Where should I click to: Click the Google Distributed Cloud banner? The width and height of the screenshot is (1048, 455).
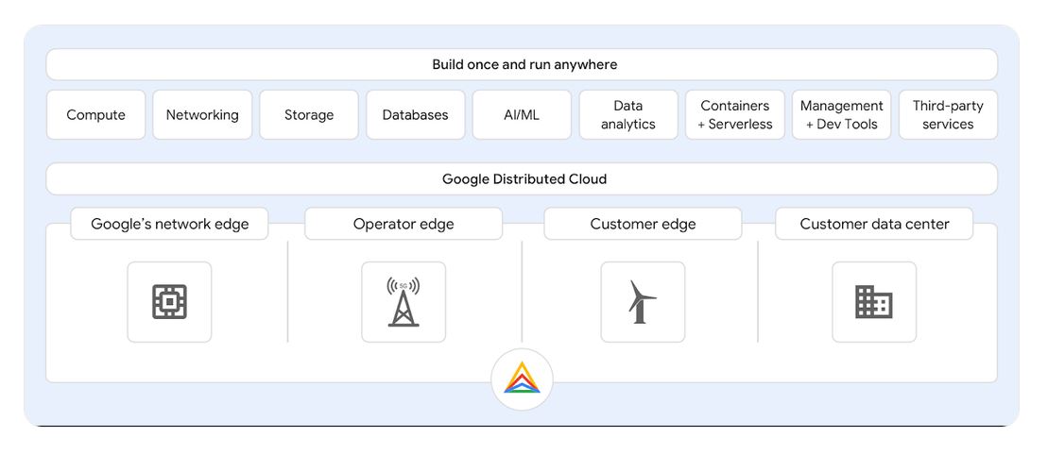522,179
